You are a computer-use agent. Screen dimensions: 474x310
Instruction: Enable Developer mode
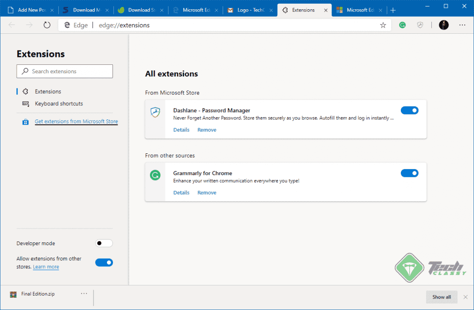click(x=104, y=243)
